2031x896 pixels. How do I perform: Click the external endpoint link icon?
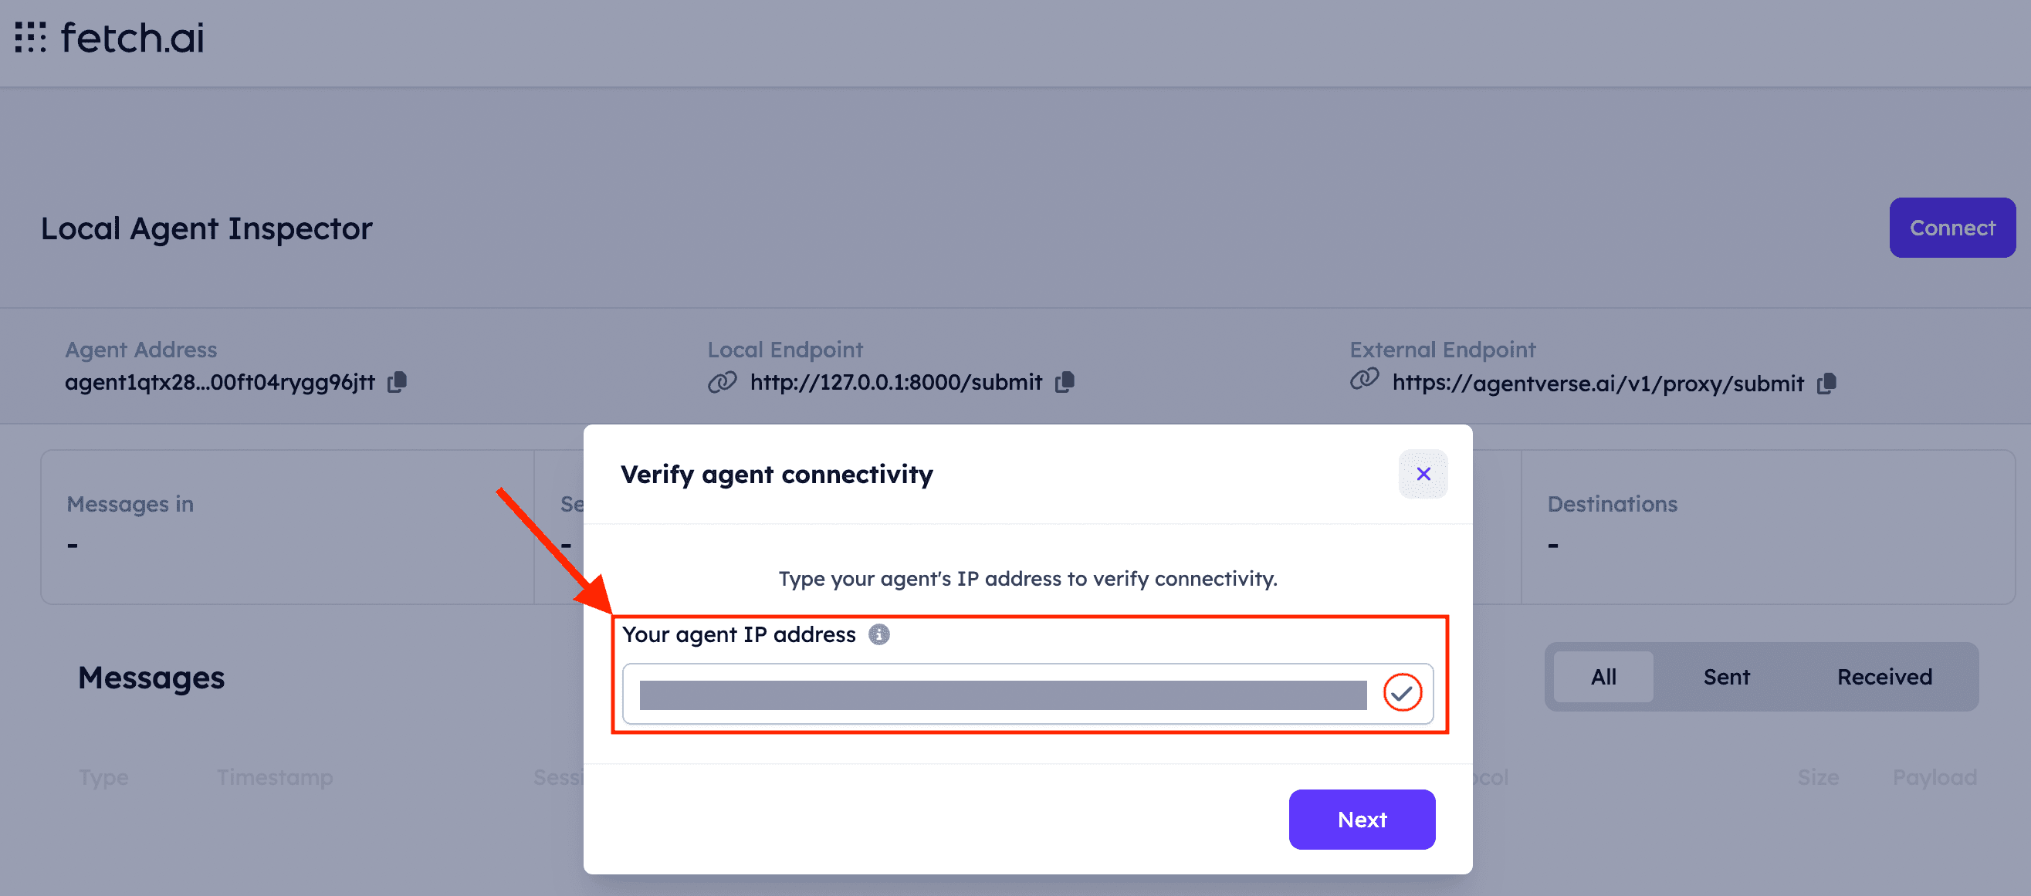click(x=1364, y=380)
